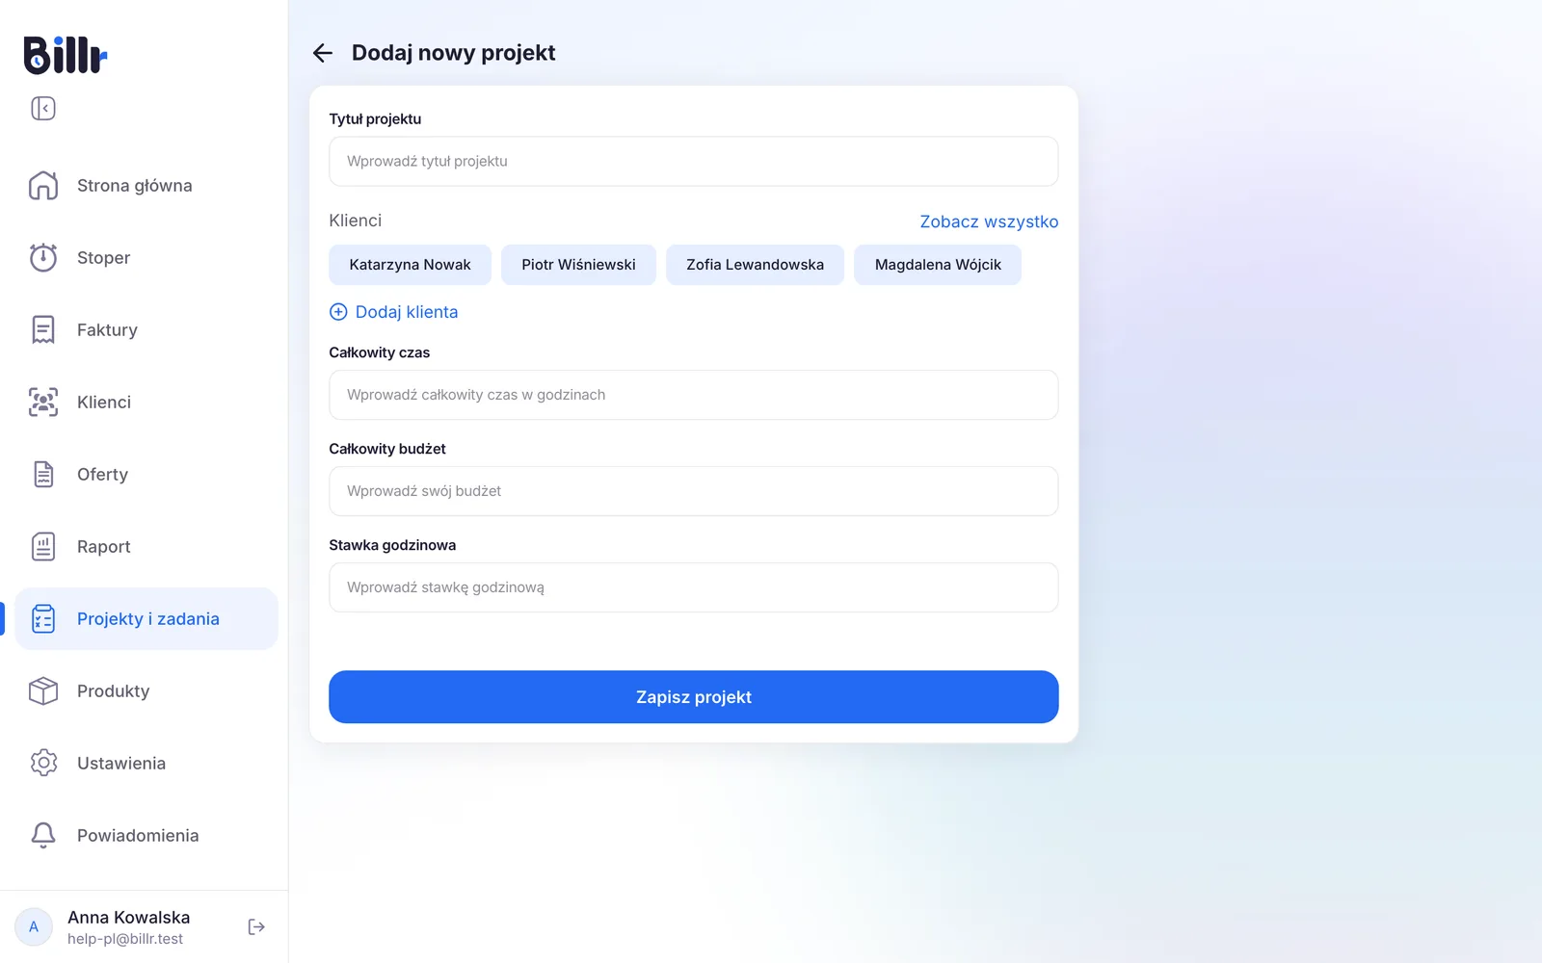Go to Raport section
This screenshot has width=1542, height=963.
pos(146,546)
